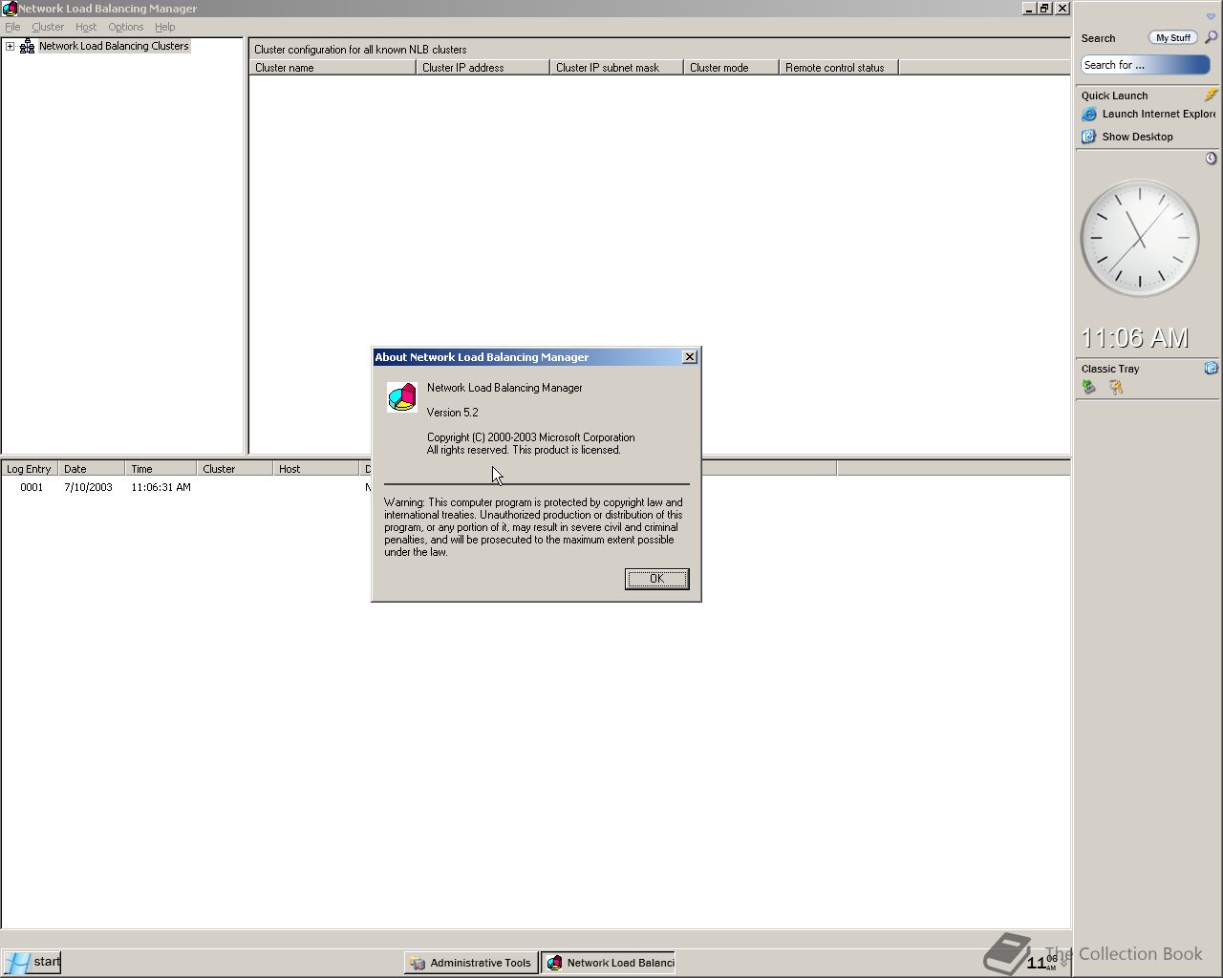
Task: Click the keys tray icon in Classic Tray
Action: point(1115,387)
